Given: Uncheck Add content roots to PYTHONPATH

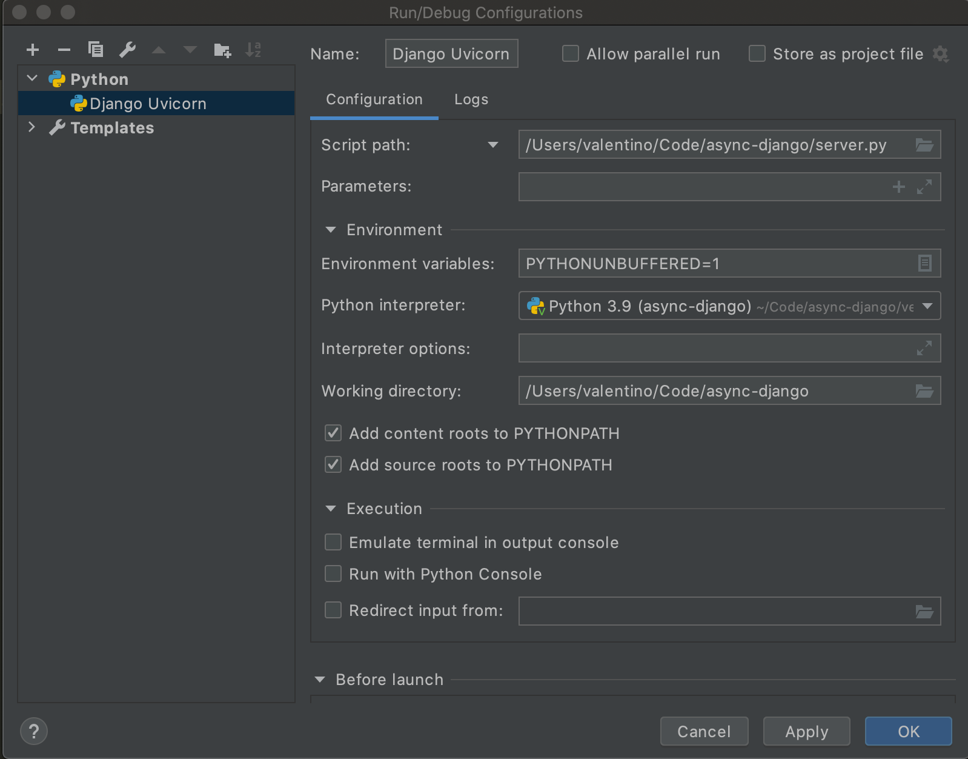Looking at the screenshot, I should [333, 433].
